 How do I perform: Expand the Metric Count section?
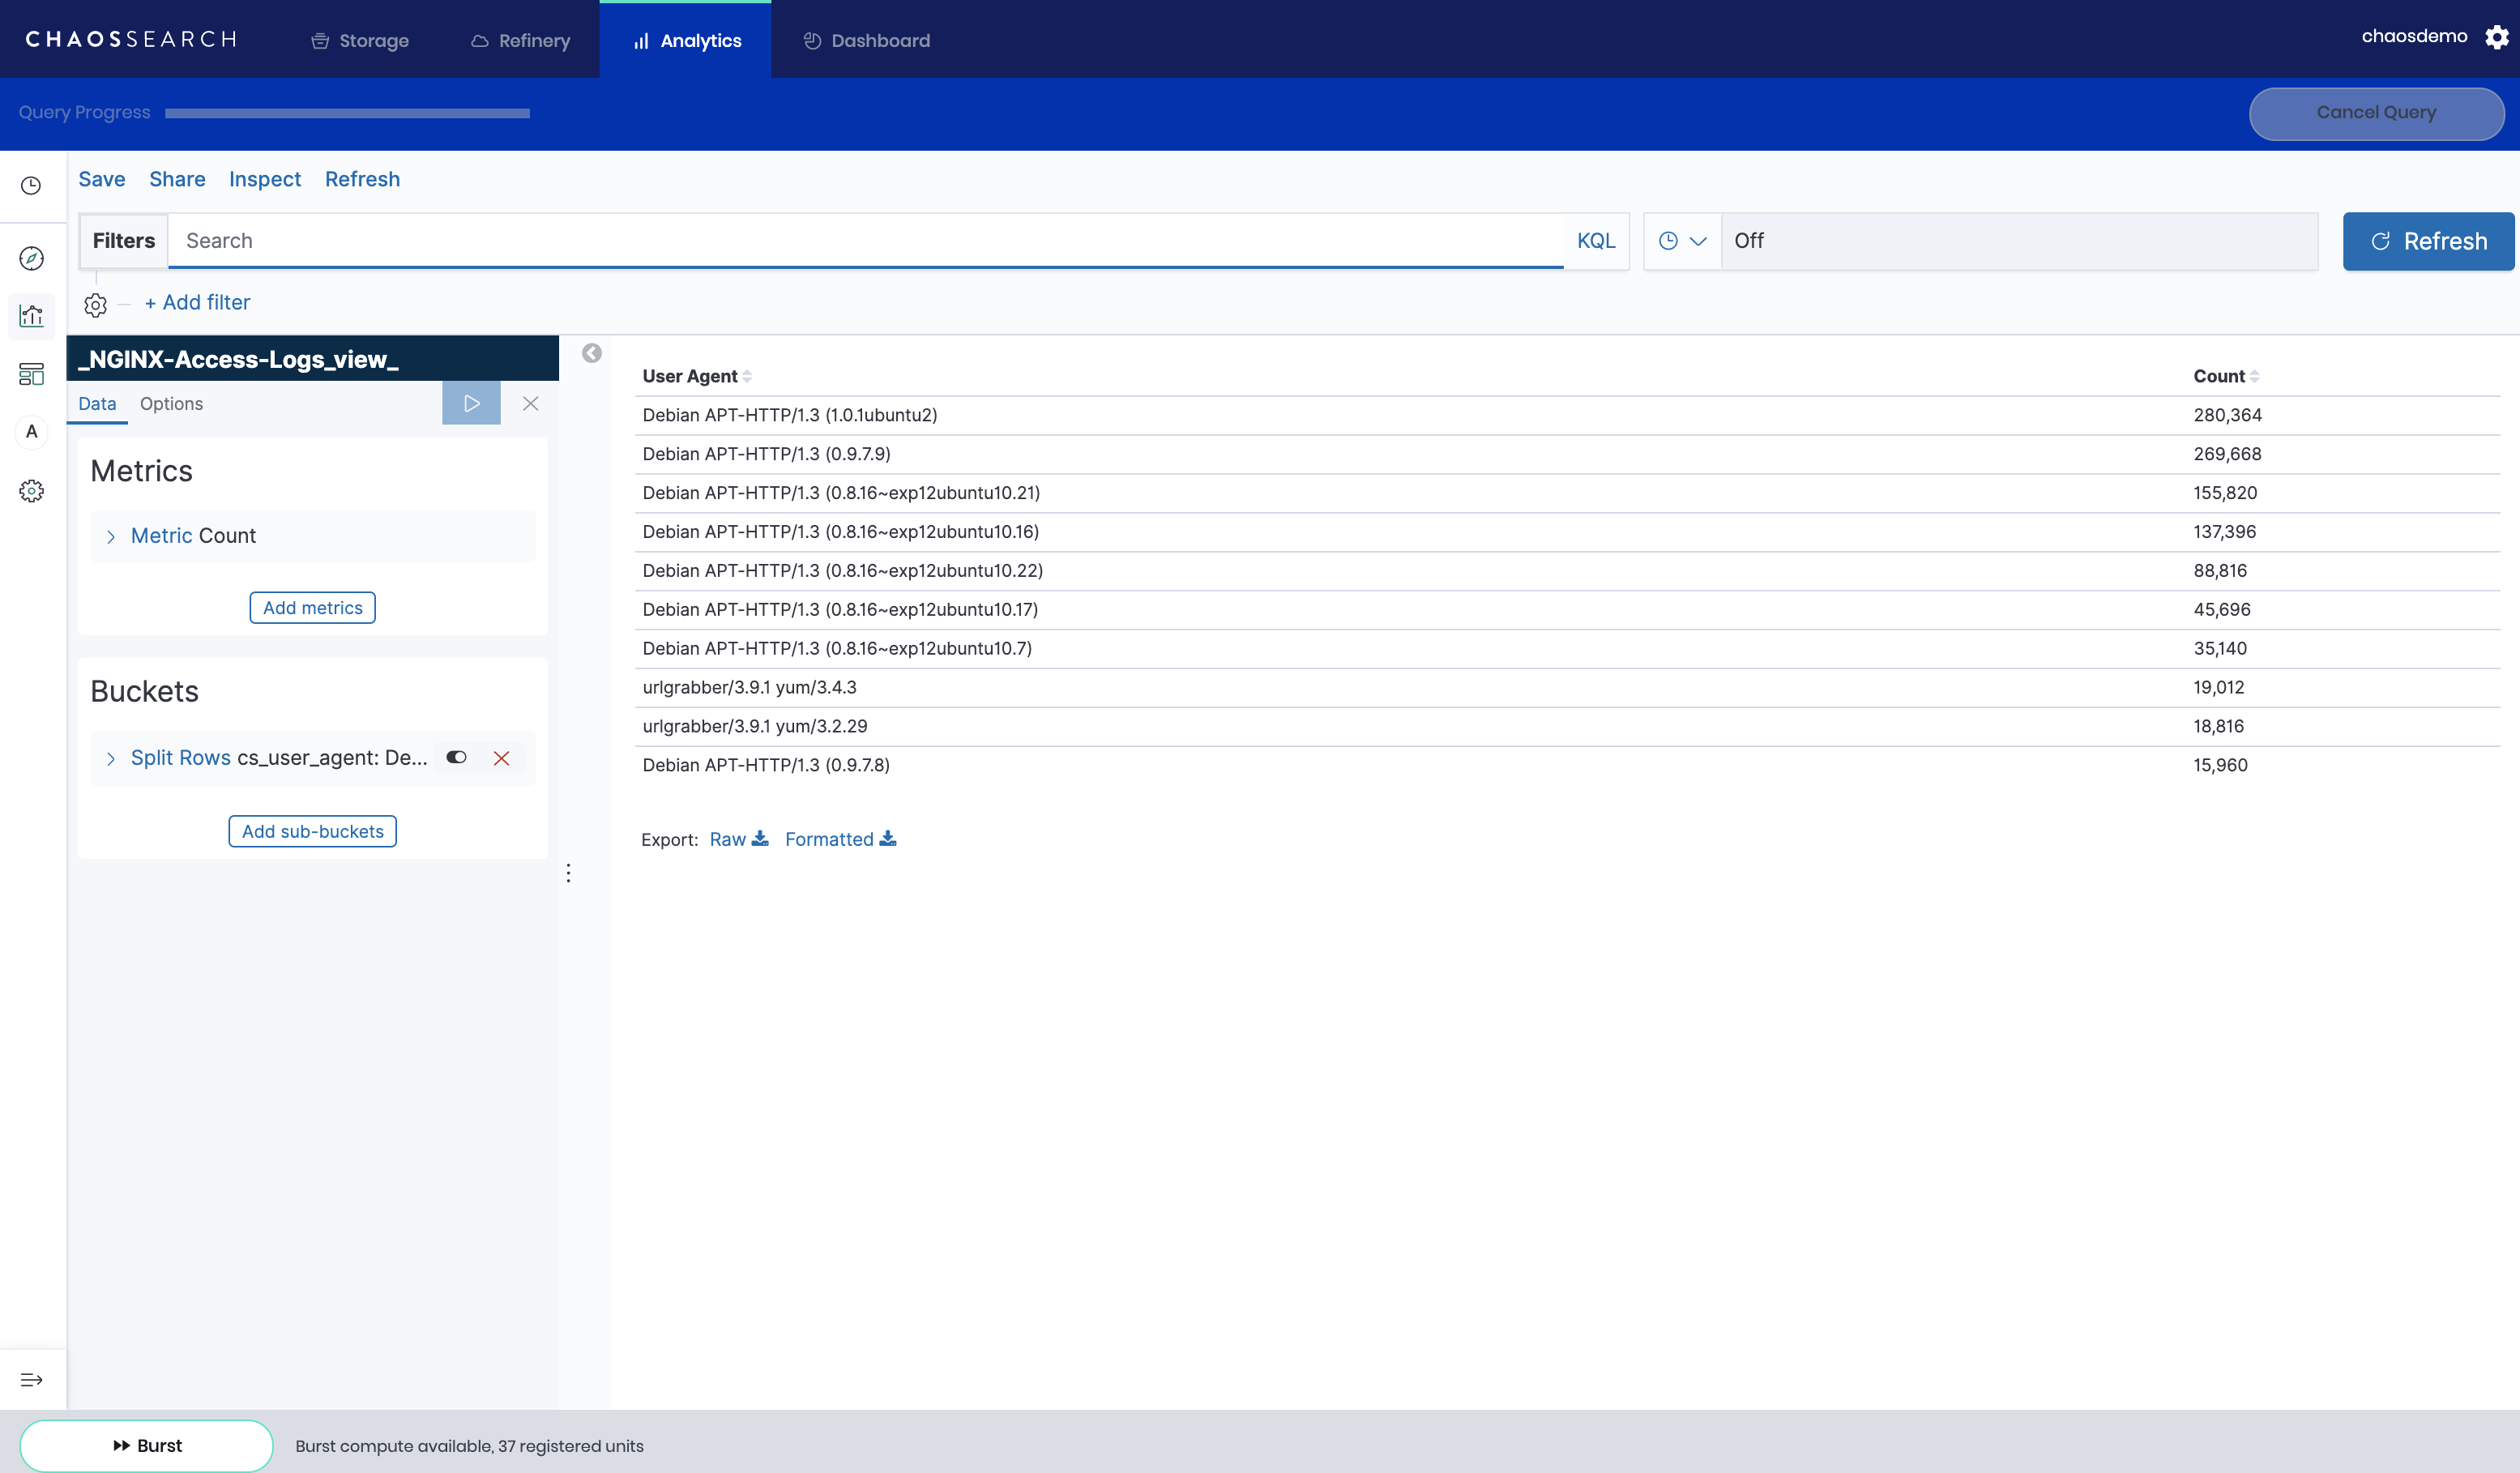point(111,536)
